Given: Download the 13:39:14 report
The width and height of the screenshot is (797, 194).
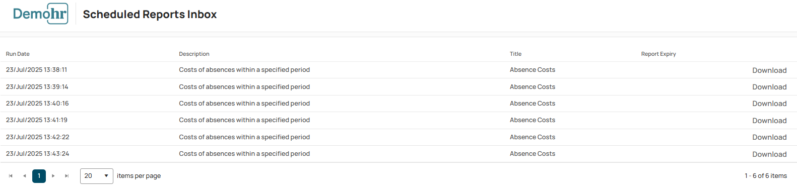Looking at the screenshot, I should click(x=769, y=87).
